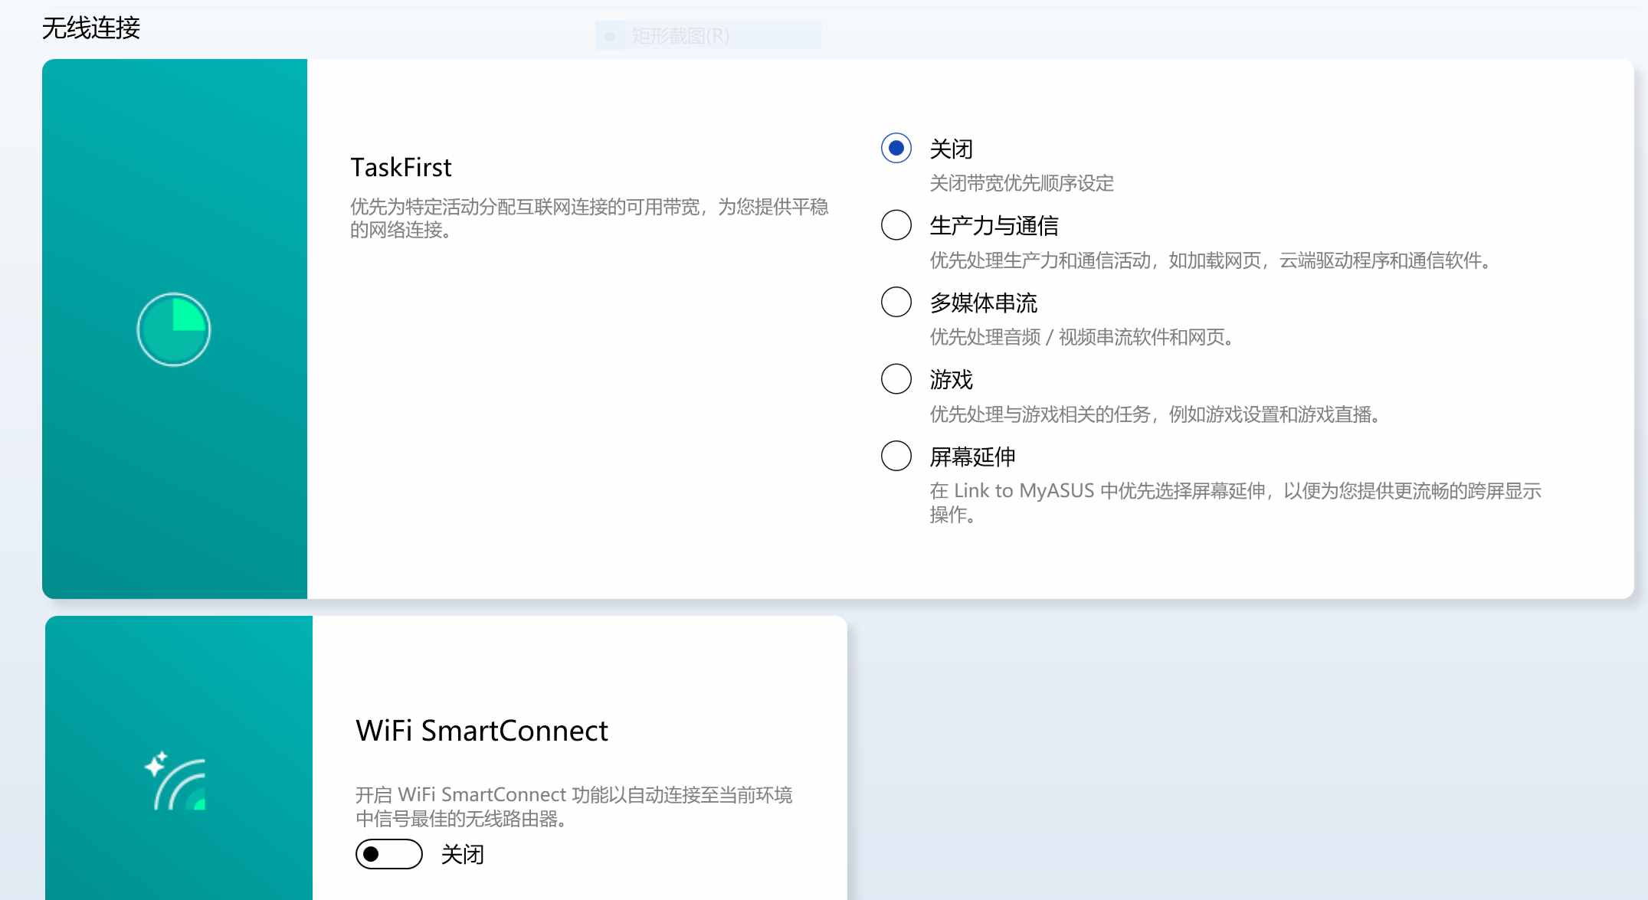Select the 关闭 radio option in TaskFirst

[x=896, y=148]
